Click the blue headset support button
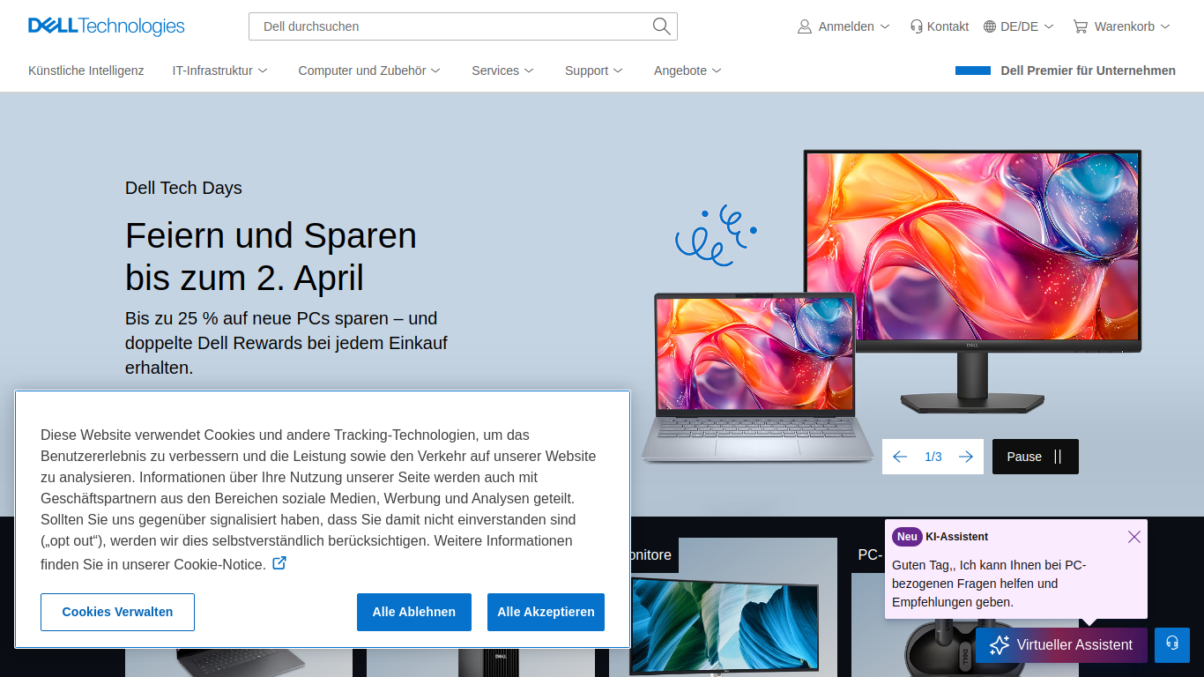This screenshot has width=1204, height=677. tap(1172, 645)
